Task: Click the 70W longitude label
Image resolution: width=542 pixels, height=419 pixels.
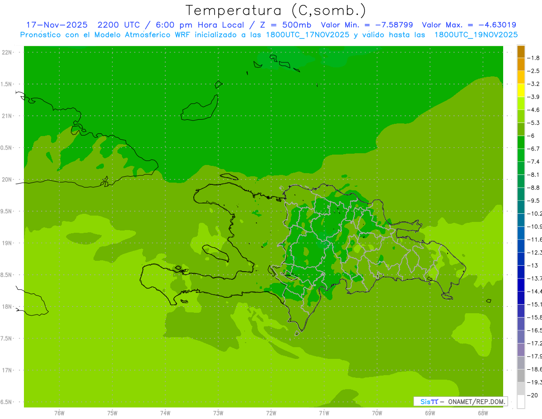Action: (x=377, y=413)
